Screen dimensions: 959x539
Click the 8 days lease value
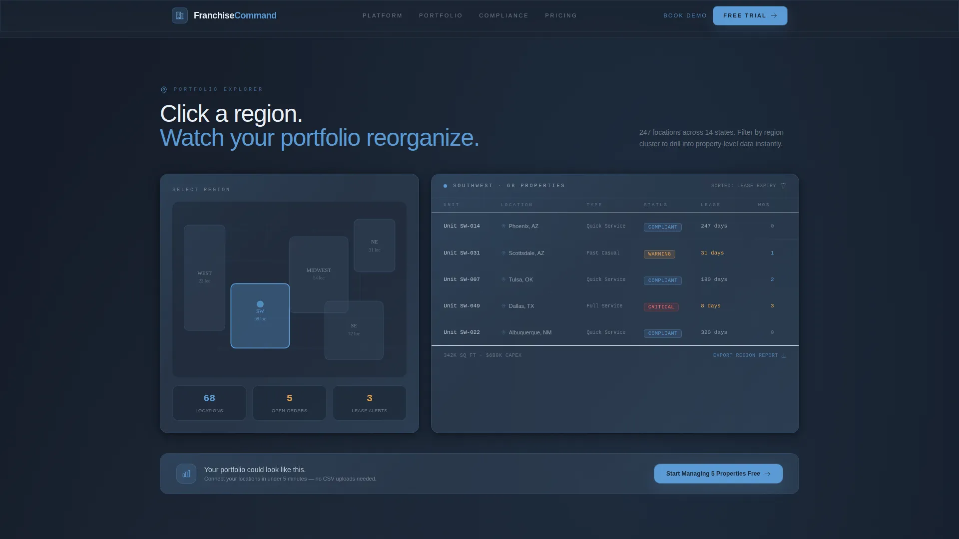pos(711,306)
